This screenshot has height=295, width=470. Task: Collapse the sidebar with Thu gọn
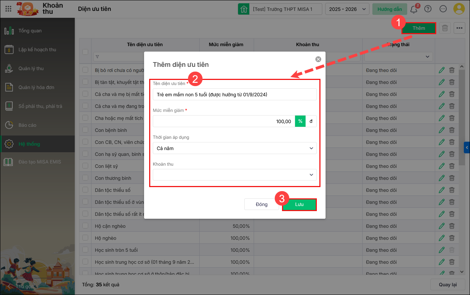tap(20, 286)
